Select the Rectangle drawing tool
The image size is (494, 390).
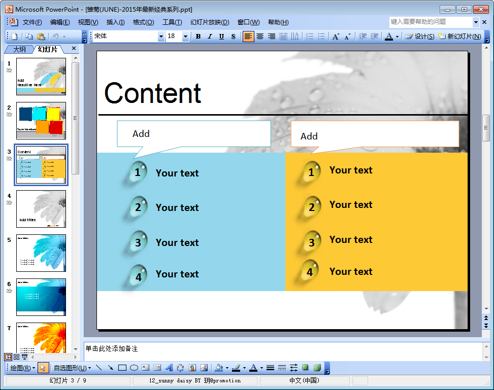point(122,368)
